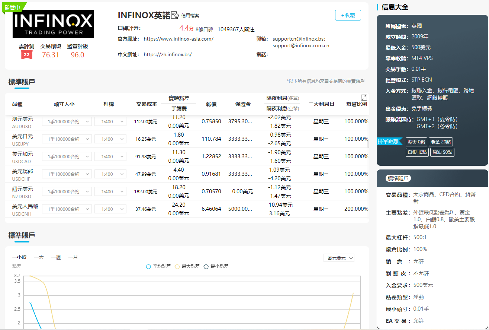This screenshot has width=489, height=330.
Task: Click the USDJPY price 110.784
Action: coord(211,139)
